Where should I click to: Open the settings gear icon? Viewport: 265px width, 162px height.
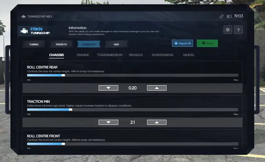228,30
